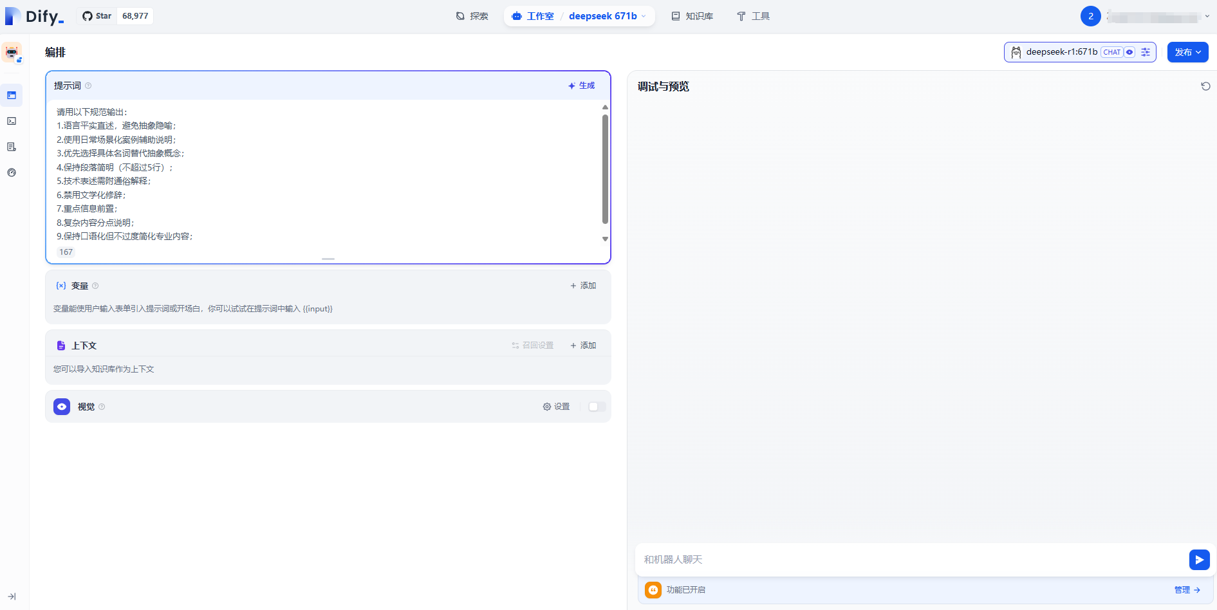Click the help icon beside 提示词
The height and width of the screenshot is (610, 1217).
[x=88, y=86]
